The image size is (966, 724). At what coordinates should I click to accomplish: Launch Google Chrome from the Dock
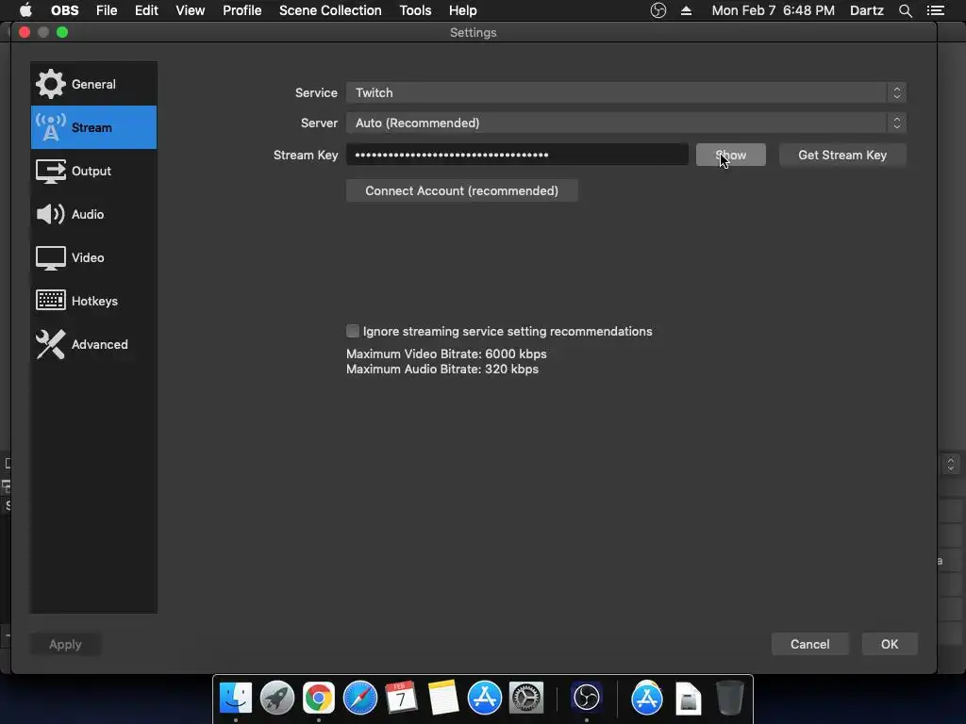[x=319, y=699]
